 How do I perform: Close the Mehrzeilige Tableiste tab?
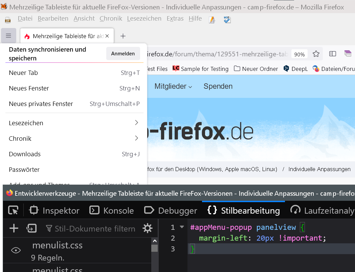tap(107, 36)
